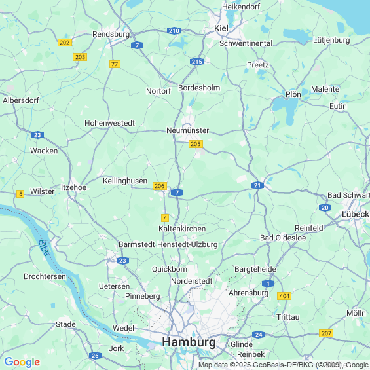Click the A7 highway shield near Rendsburg

coord(137,45)
